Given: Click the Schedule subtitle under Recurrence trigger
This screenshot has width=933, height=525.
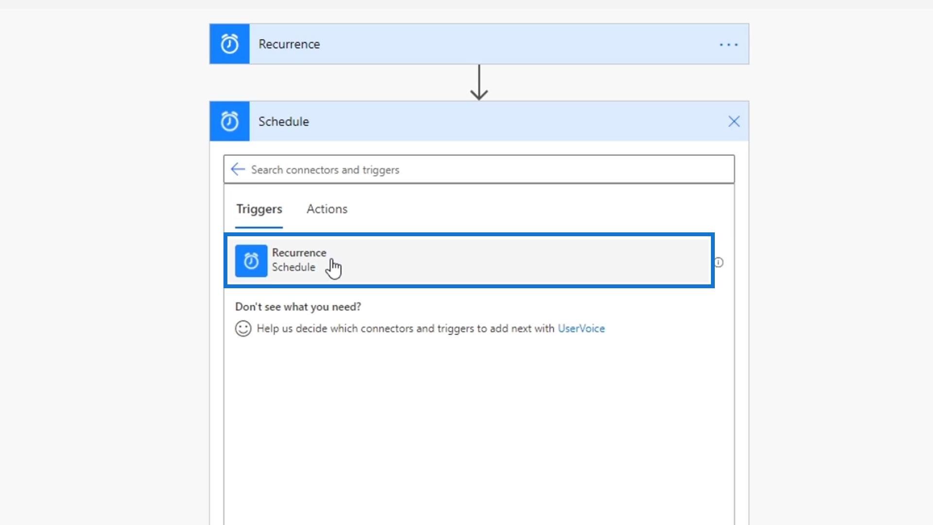Looking at the screenshot, I should (294, 267).
